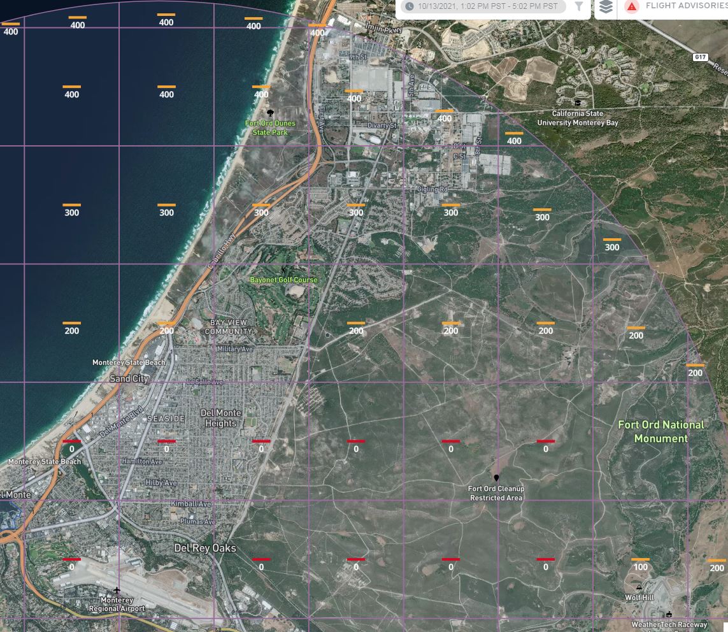The width and height of the screenshot is (728, 632).
Task: Click the Fort Ord National Monument label
Action: [x=662, y=431]
